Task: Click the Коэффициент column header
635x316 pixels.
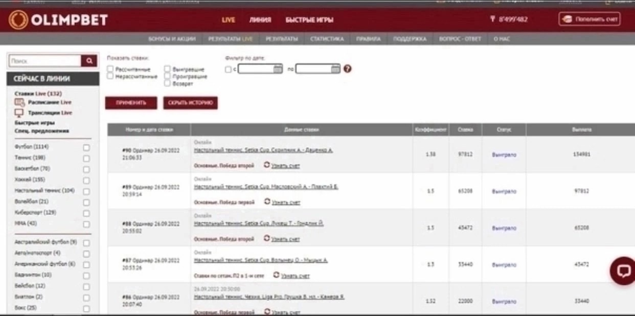Action: click(x=431, y=130)
